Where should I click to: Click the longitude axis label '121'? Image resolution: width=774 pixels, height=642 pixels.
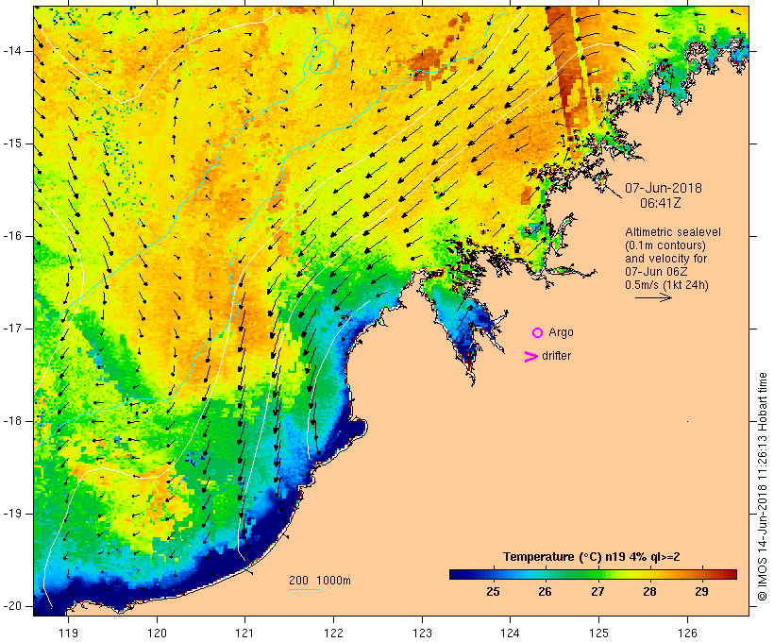pyautogui.click(x=244, y=633)
